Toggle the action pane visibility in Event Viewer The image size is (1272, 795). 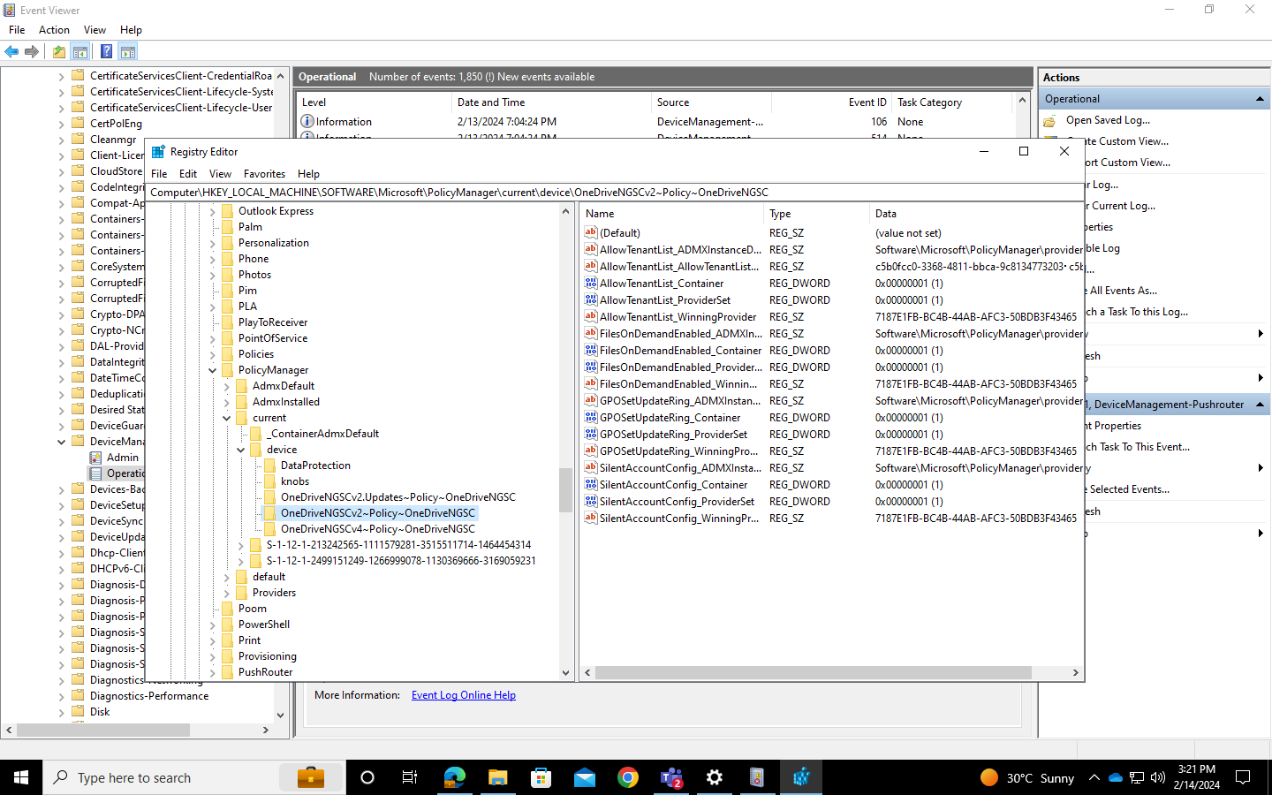click(128, 51)
